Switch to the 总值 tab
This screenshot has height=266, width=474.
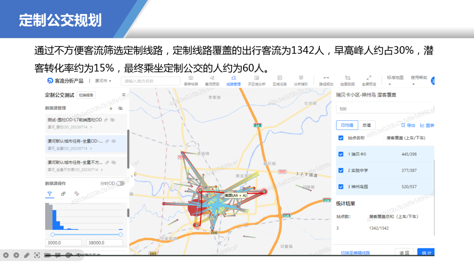366,125
